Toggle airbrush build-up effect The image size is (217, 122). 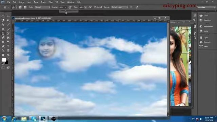click(90, 7)
